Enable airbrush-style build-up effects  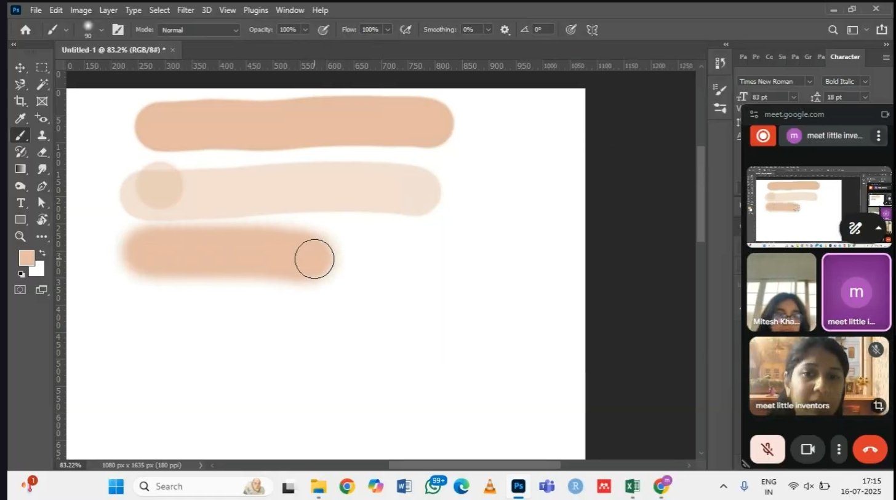[405, 30]
